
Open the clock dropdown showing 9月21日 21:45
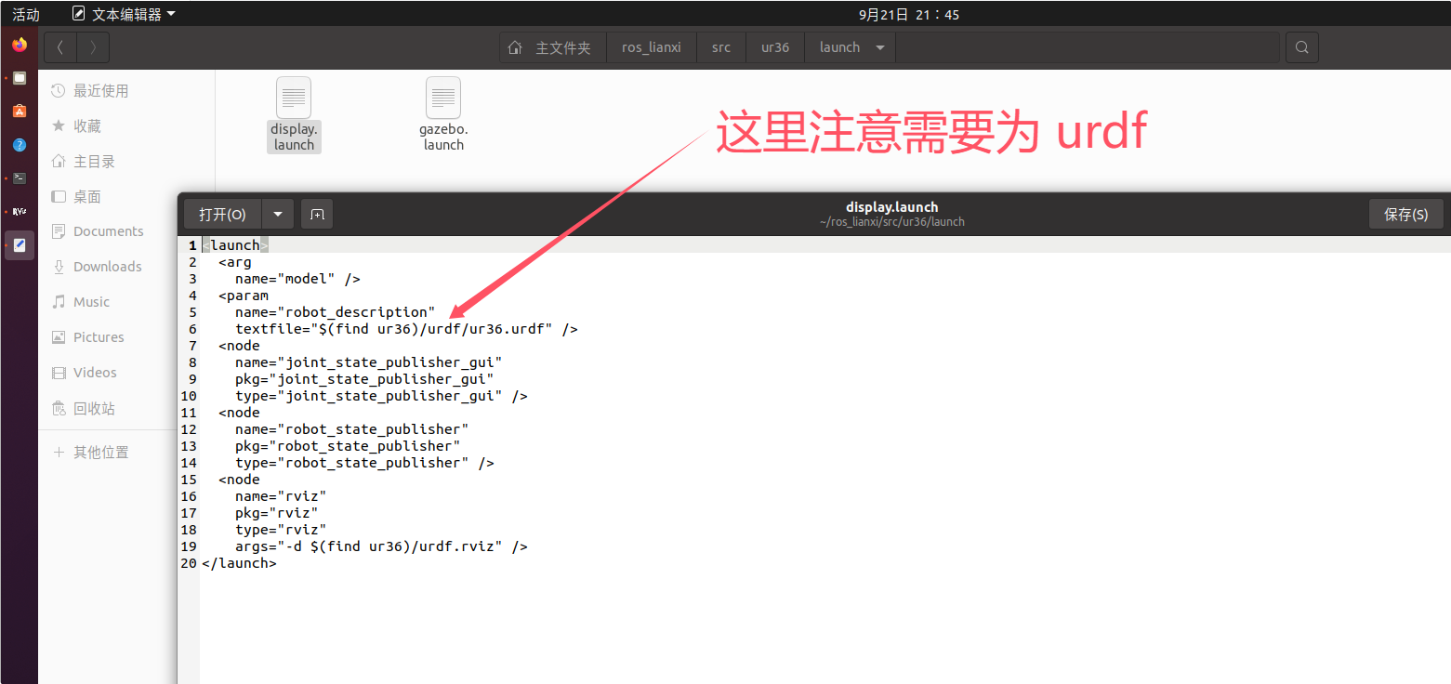(x=909, y=14)
